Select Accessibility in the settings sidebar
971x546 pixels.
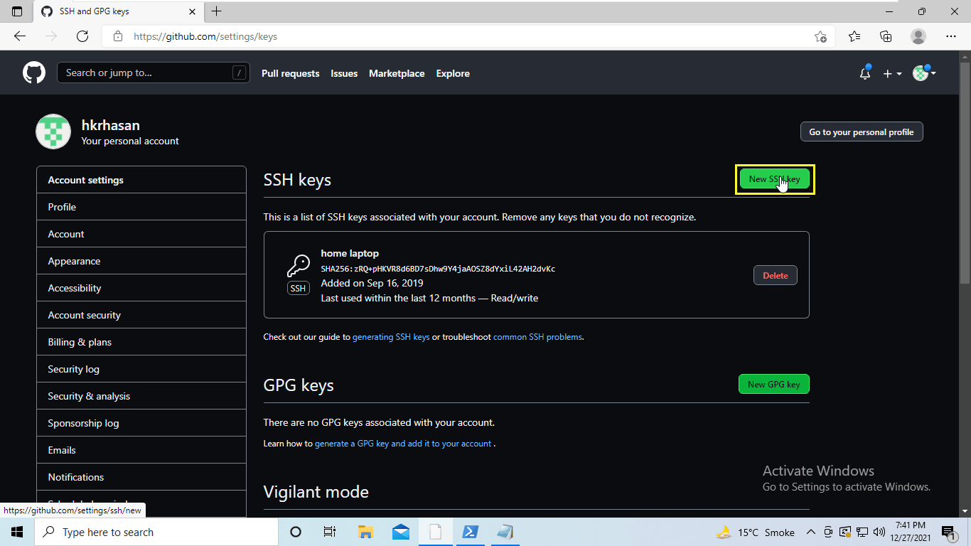[x=141, y=288]
